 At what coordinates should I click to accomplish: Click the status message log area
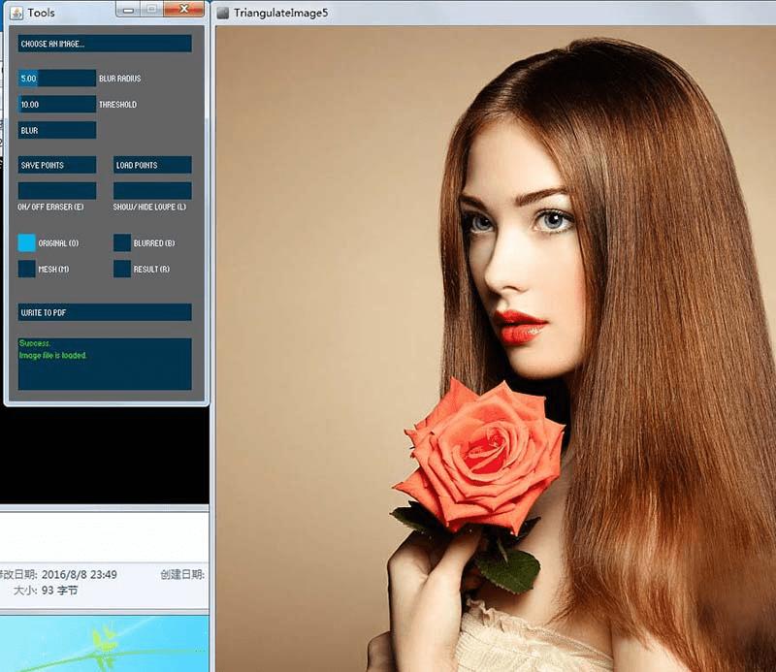click(105, 364)
